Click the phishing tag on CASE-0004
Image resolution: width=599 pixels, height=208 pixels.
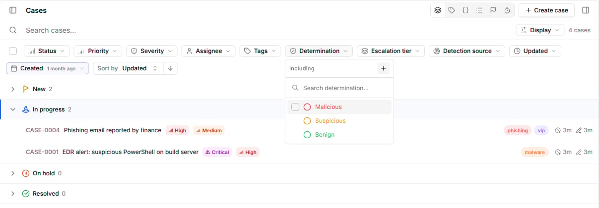tap(518, 130)
